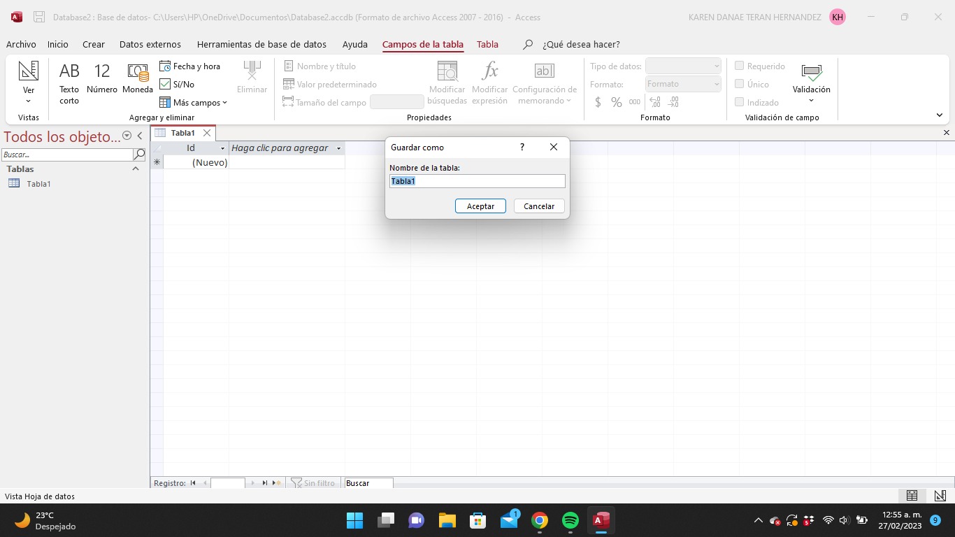Click Aceptar to save the table
955x537 pixels.
coord(480,206)
